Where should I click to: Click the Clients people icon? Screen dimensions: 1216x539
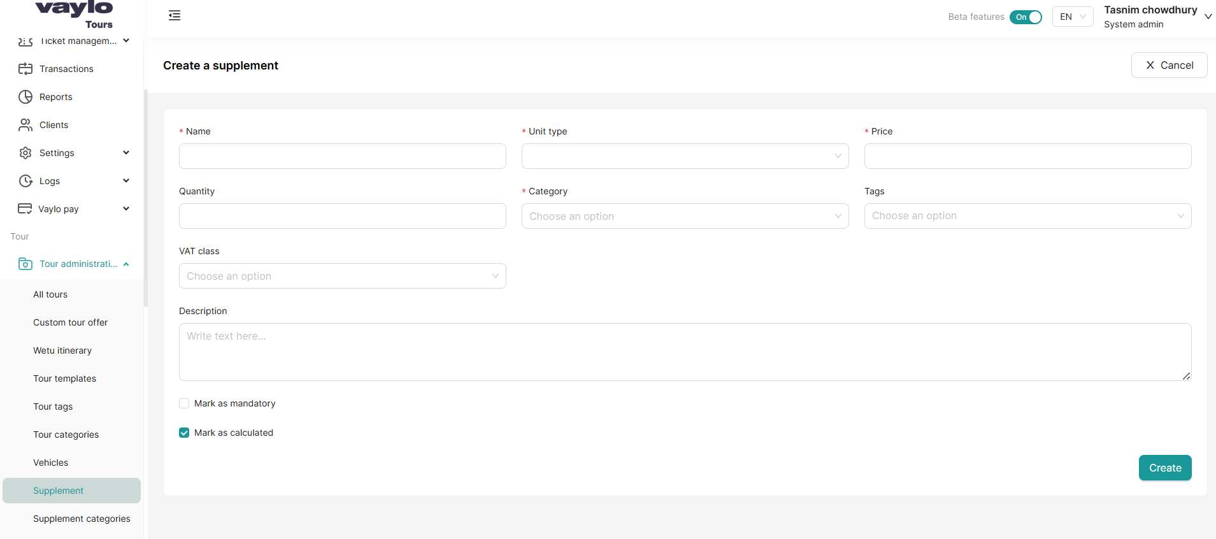click(x=25, y=125)
